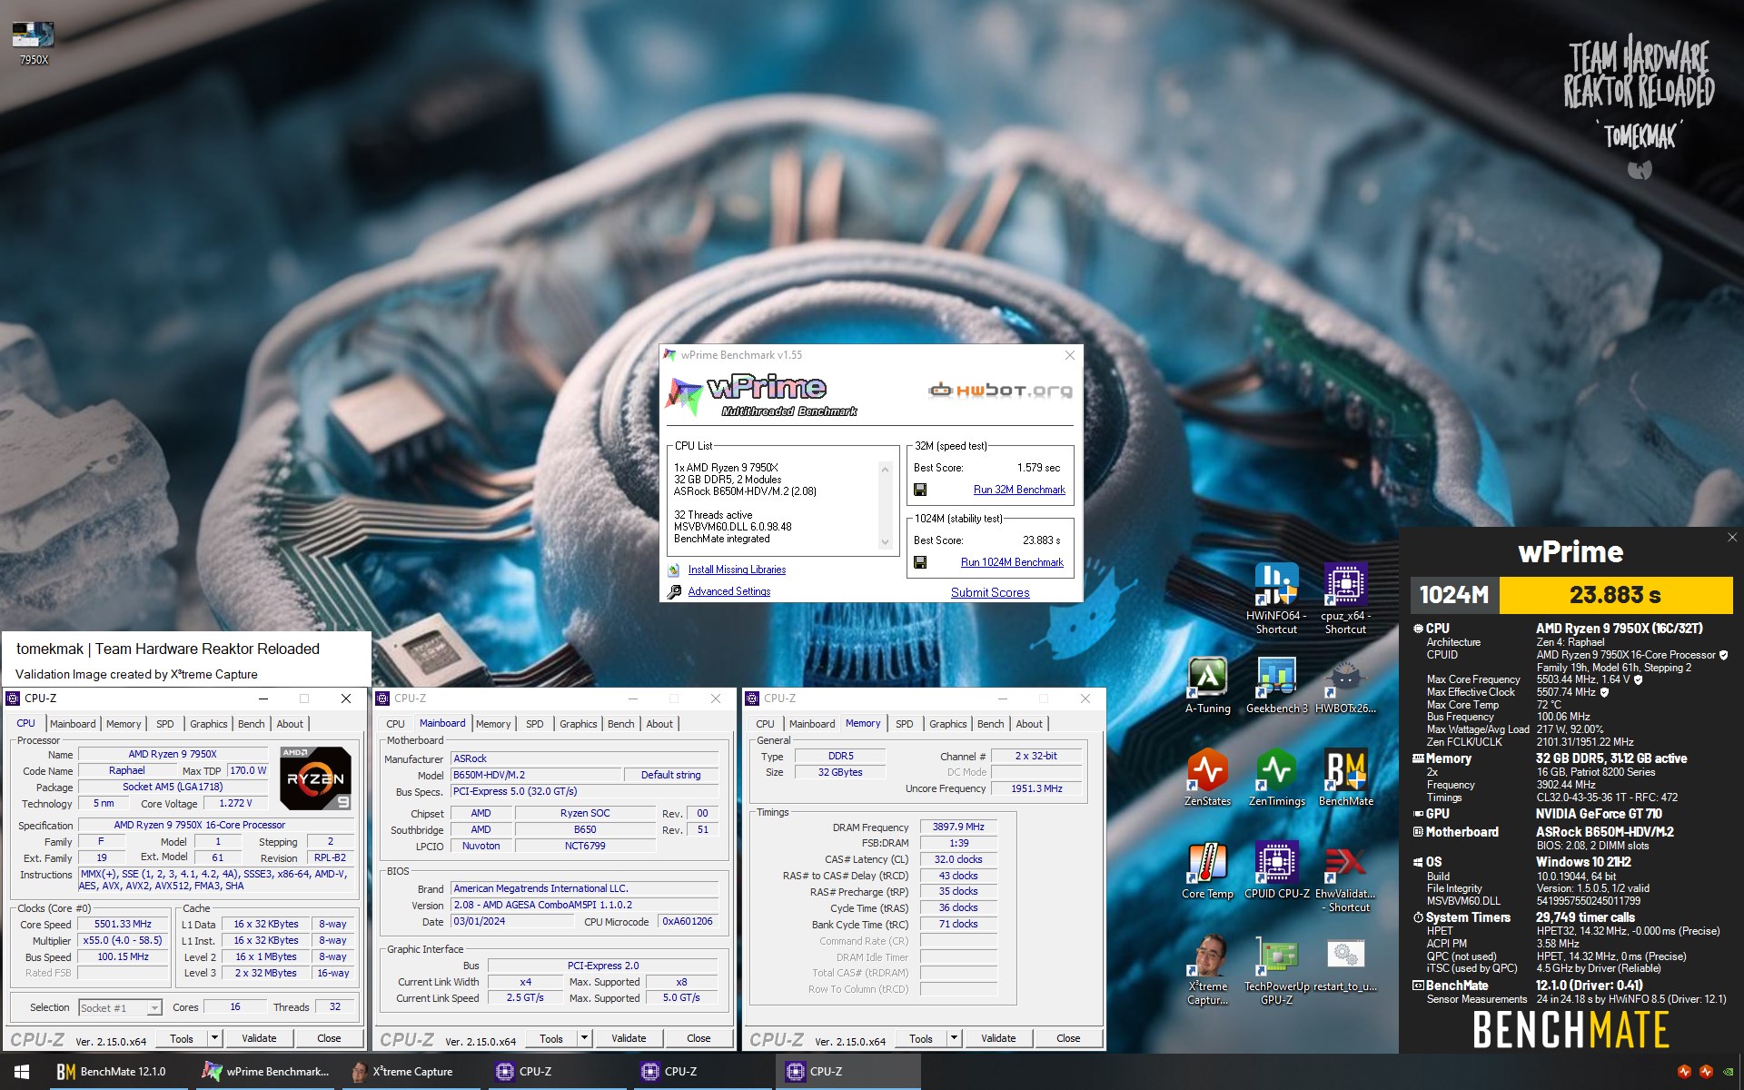Launch ZenStates from the desktop
Viewport: 1744px width, 1090px height.
[1207, 778]
